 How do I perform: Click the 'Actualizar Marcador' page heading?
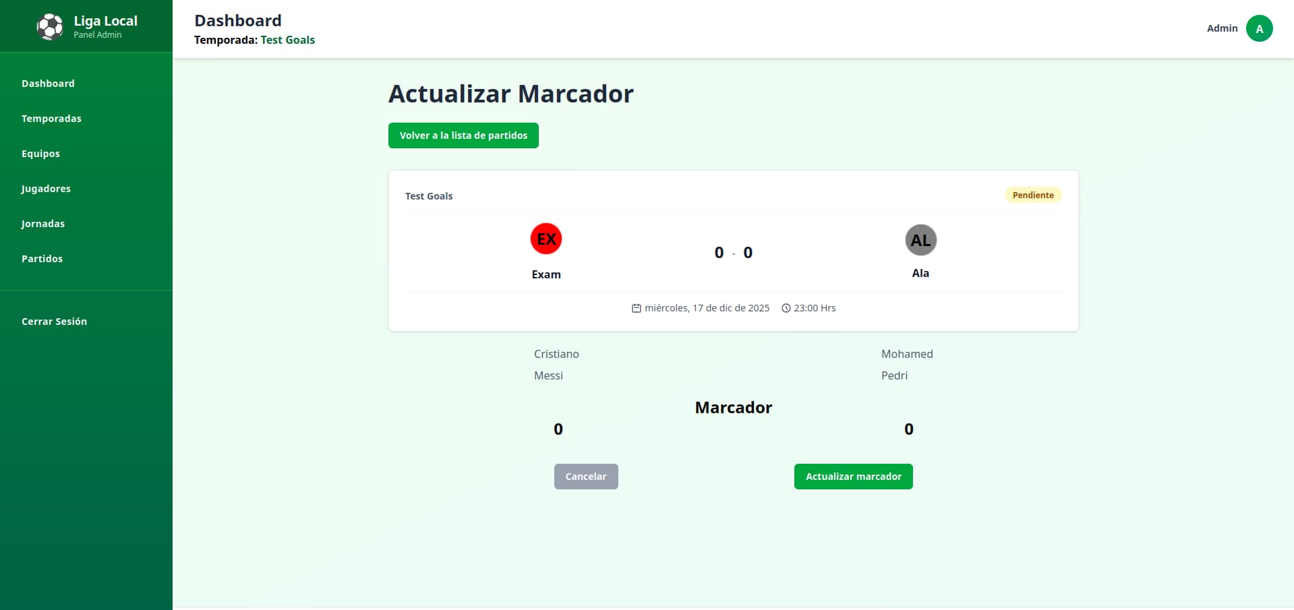click(511, 94)
